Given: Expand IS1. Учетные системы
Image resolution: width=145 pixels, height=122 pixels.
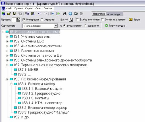Looking at the screenshot, I should click(x=7, y=37).
